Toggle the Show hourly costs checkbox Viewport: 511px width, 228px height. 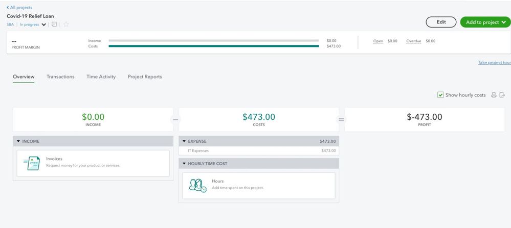tap(440, 95)
